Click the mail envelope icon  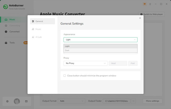(26, 101)
